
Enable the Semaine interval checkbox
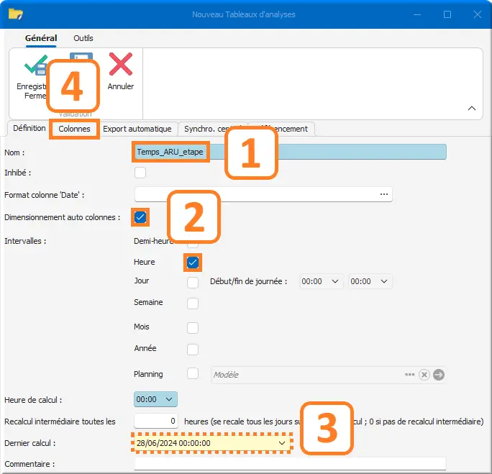pos(193,304)
